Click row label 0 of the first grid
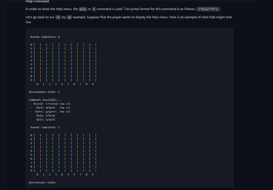 31,45
